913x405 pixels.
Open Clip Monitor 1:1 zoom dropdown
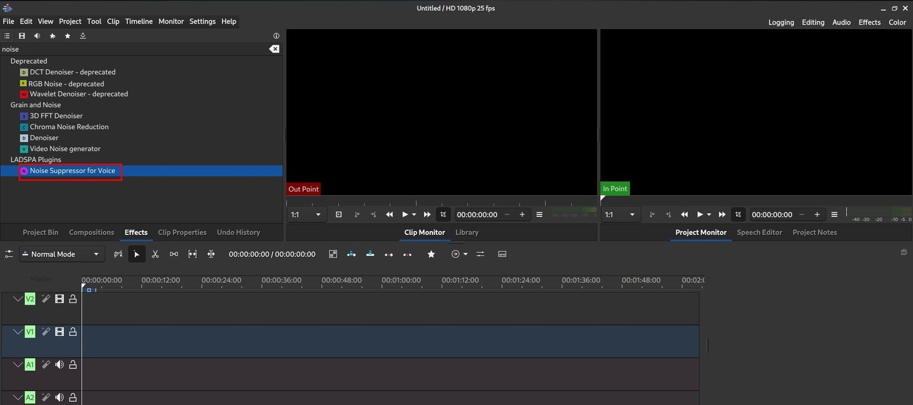pyautogui.click(x=306, y=215)
